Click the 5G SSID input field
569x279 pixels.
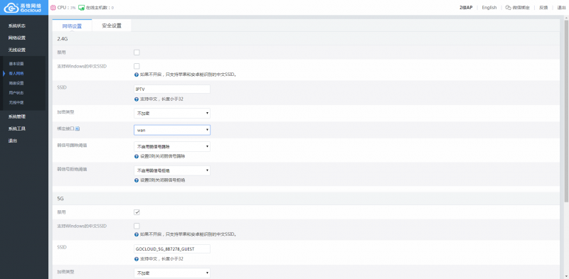pos(172,249)
